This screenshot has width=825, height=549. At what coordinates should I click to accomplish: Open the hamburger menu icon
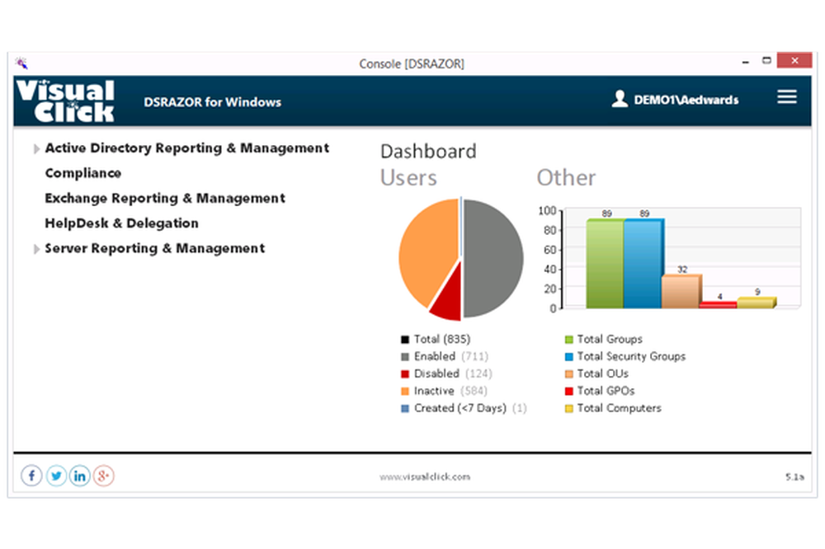click(x=786, y=96)
